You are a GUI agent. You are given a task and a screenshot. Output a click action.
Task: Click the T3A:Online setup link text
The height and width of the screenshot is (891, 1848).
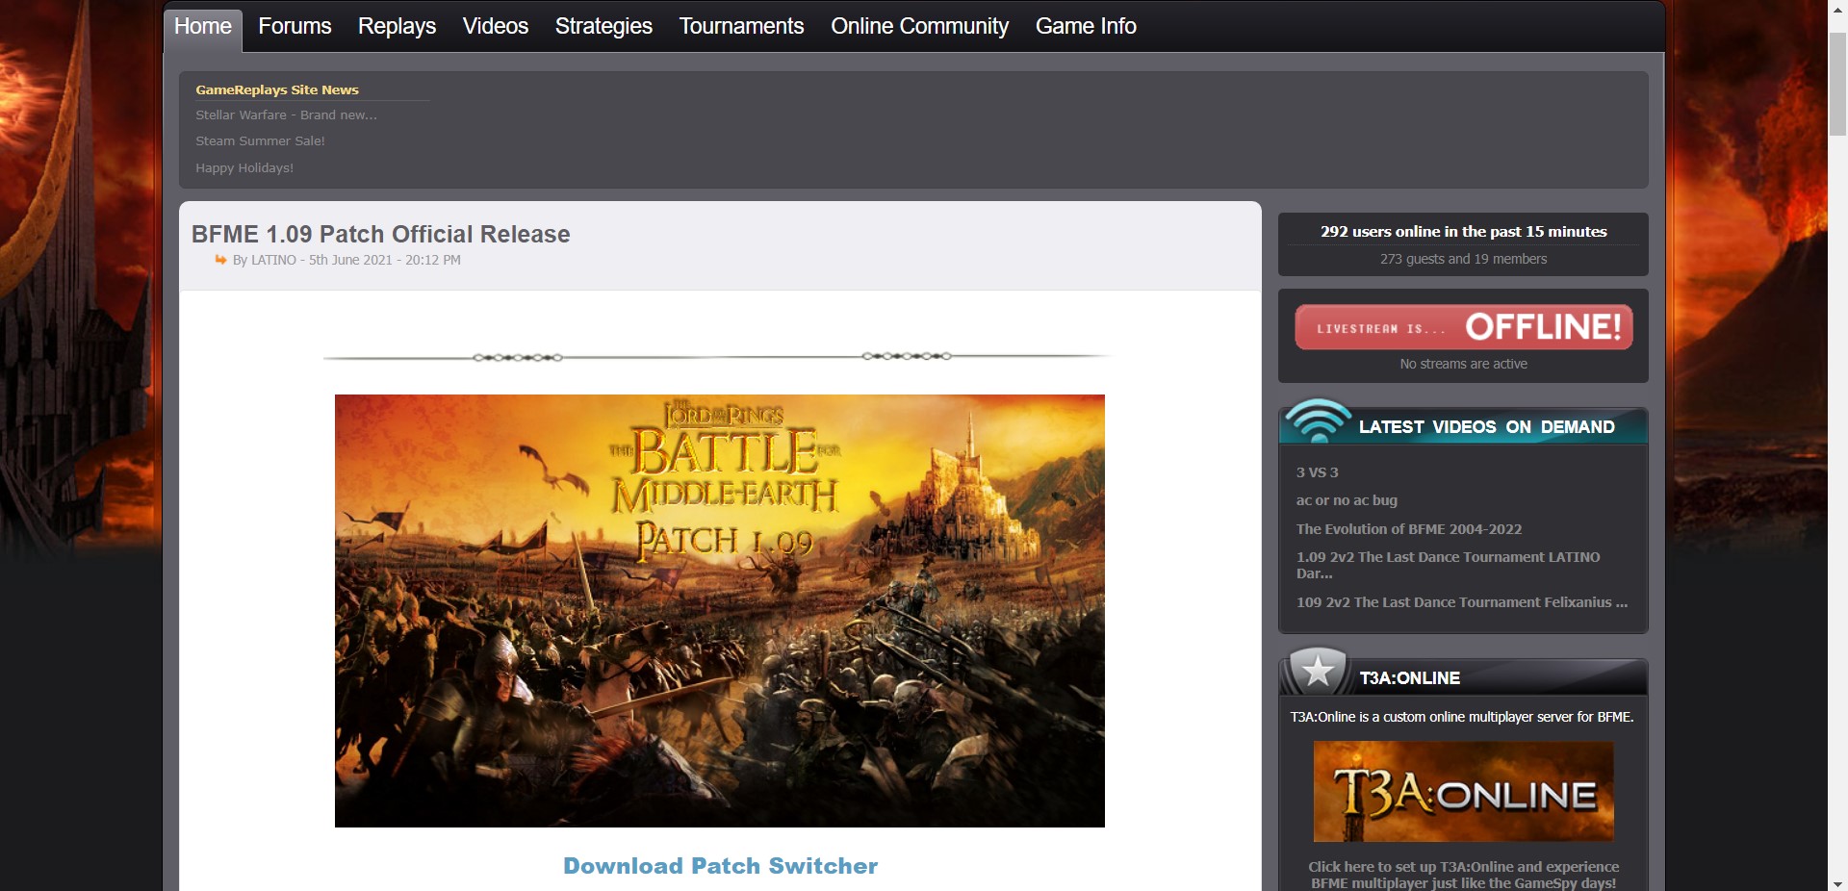pos(1463,875)
